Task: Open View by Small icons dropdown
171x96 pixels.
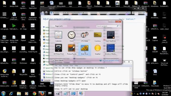Action: pos(131,19)
